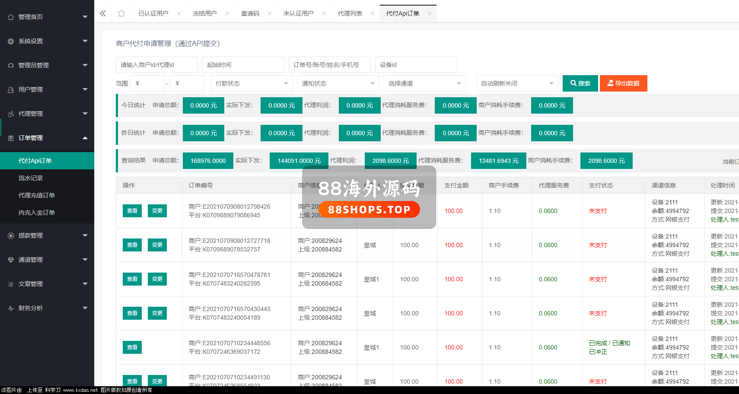This screenshot has height=394, width=739.
Task: Click the 用户管理 person icon
Action: coord(11,89)
